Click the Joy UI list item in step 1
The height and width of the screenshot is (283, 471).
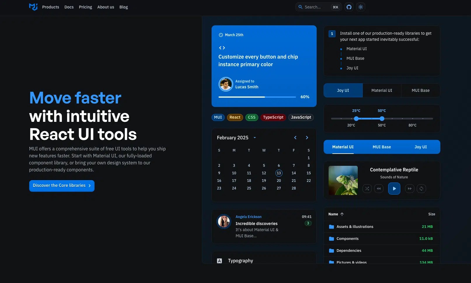pos(353,68)
